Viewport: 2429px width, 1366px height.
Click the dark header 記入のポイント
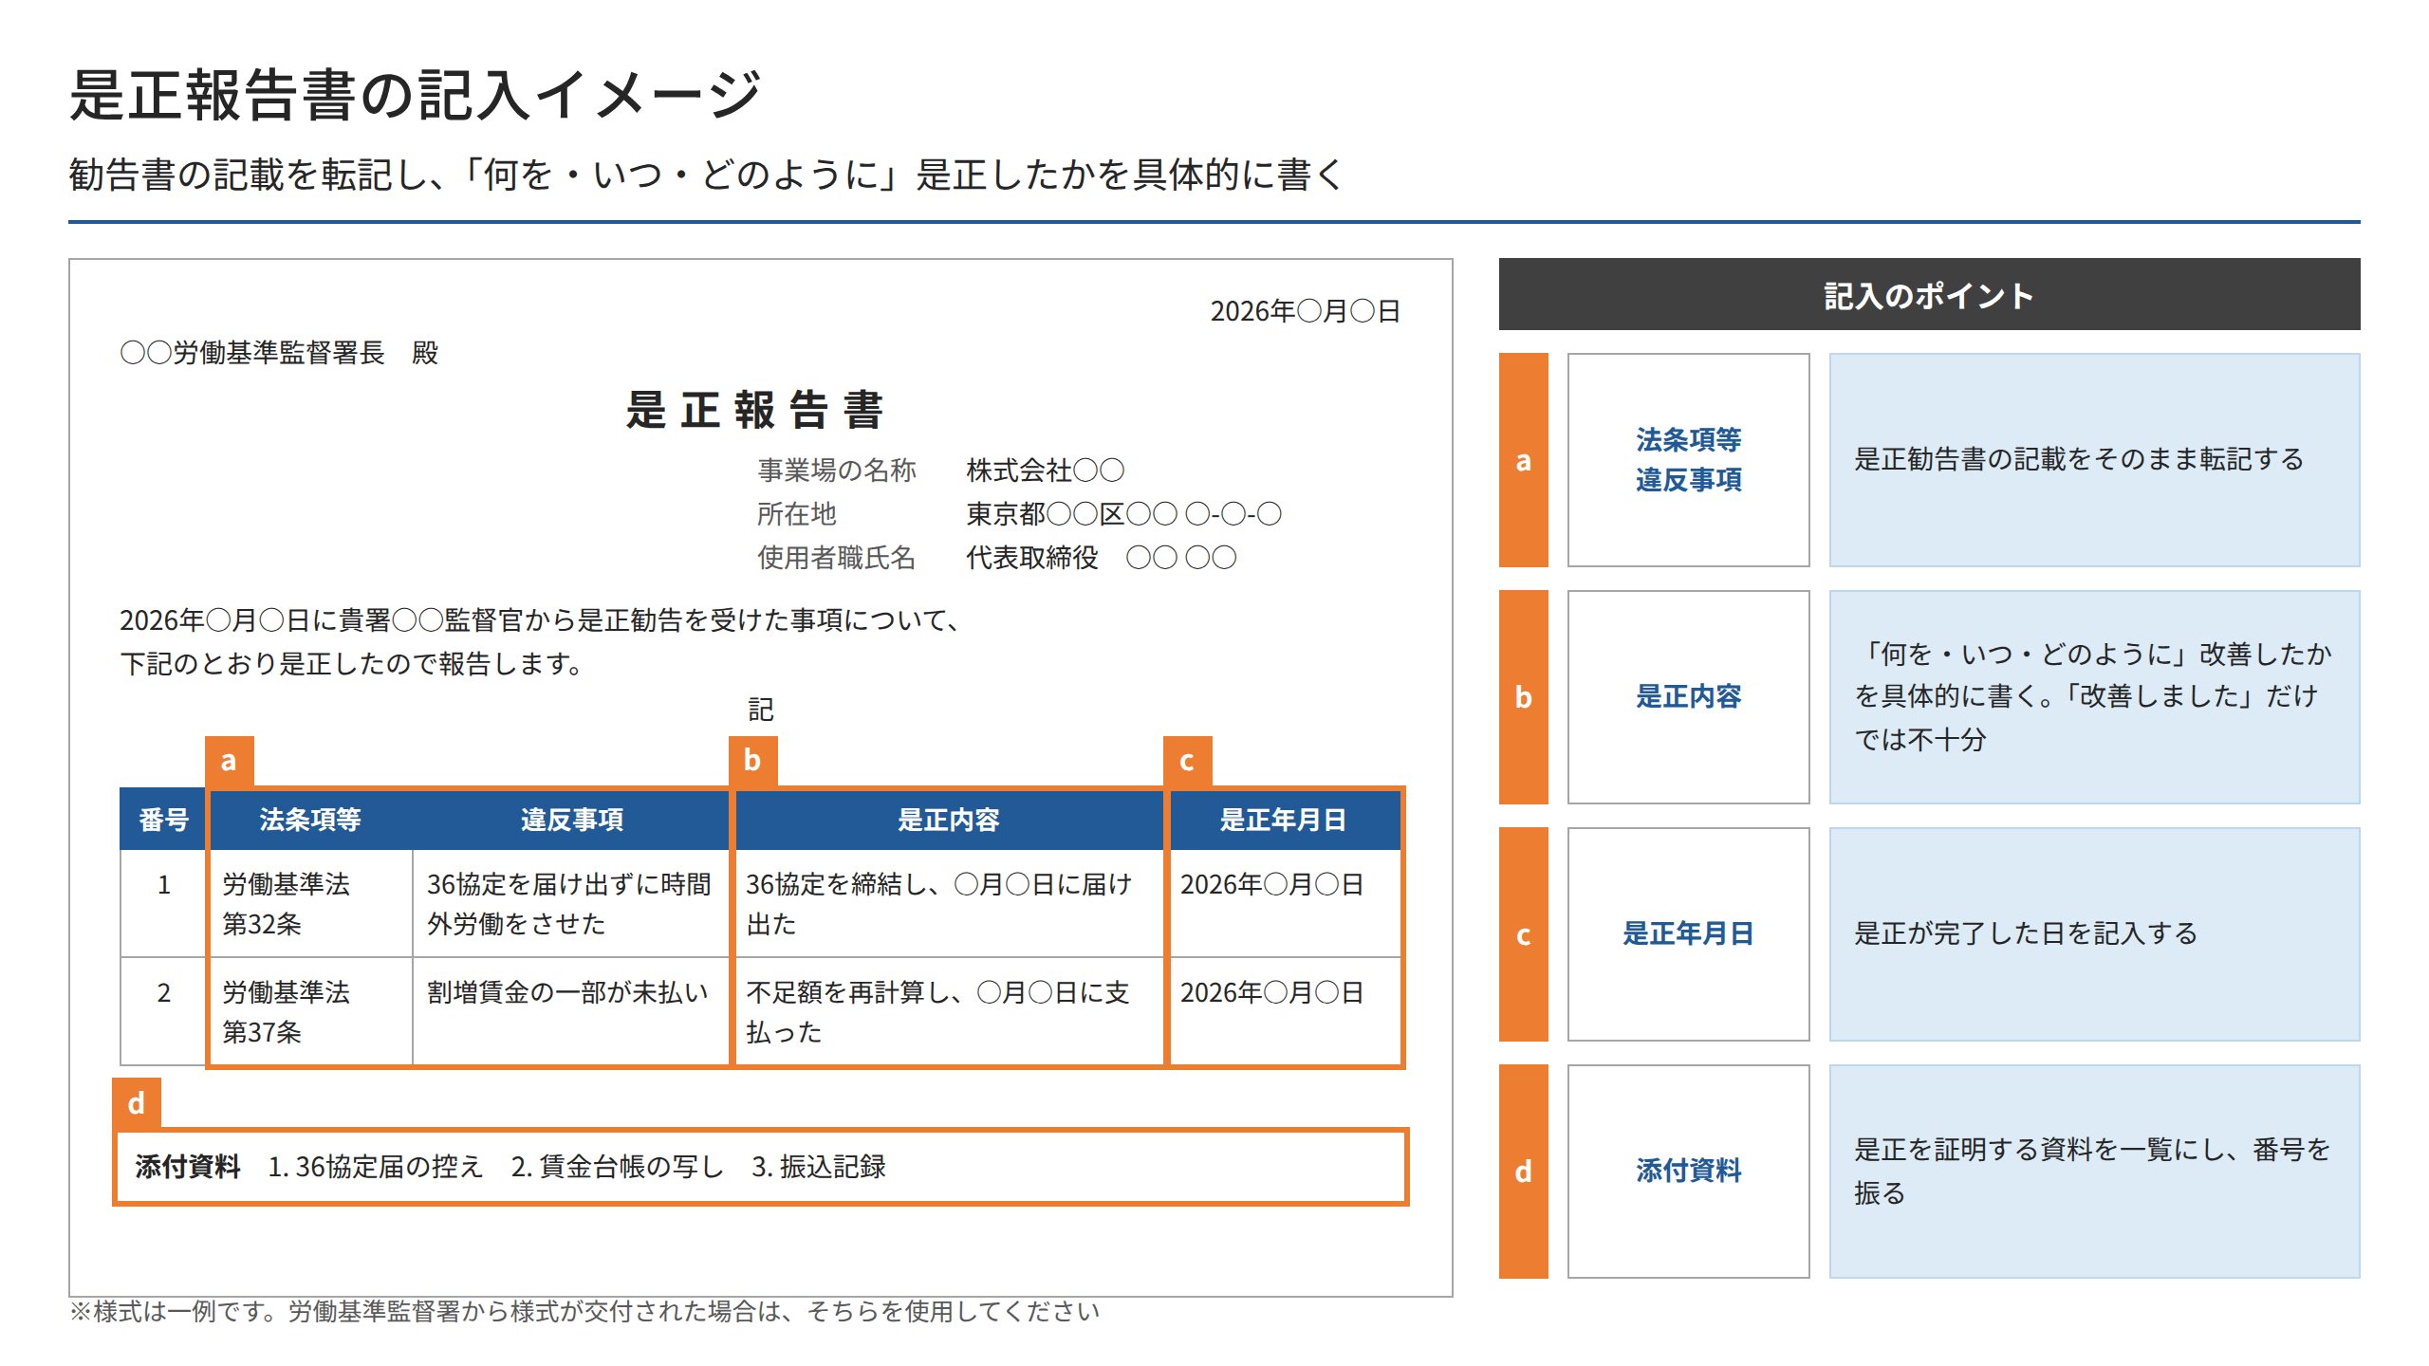pos(1929,294)
